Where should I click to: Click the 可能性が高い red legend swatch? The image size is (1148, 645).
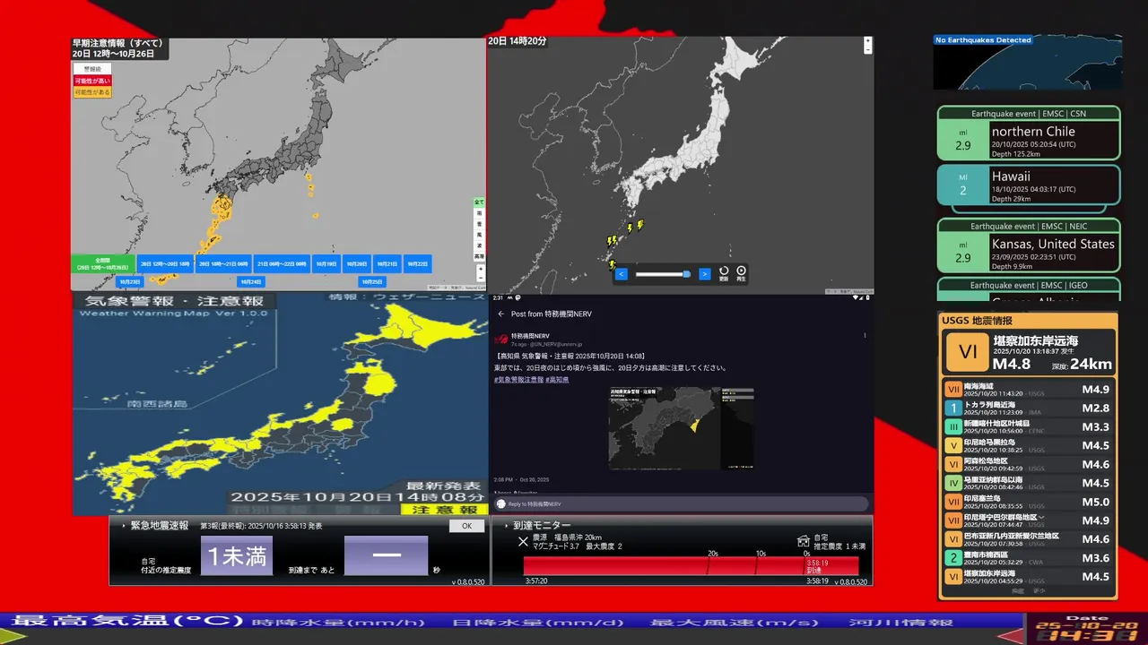point(93,81)
